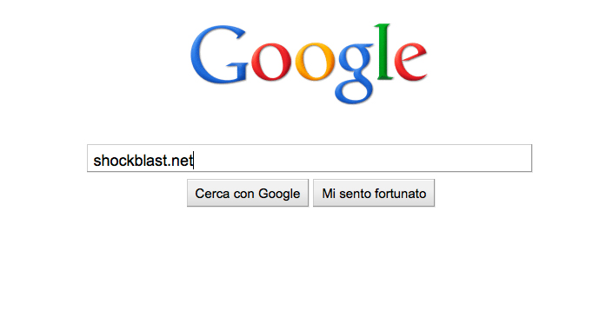Click the blue lowercase g in logo
The height and width of the screenshot is (317, 606).
pos(356,73)
